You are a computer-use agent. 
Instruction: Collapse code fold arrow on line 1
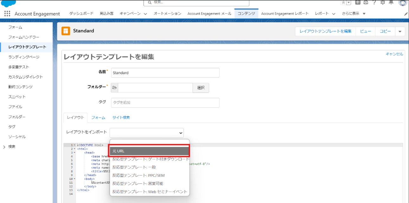(75, 145)
